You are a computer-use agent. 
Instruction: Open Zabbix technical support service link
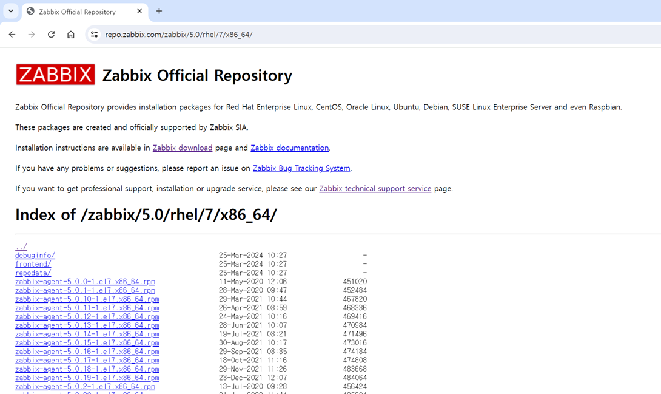(375, 189)
